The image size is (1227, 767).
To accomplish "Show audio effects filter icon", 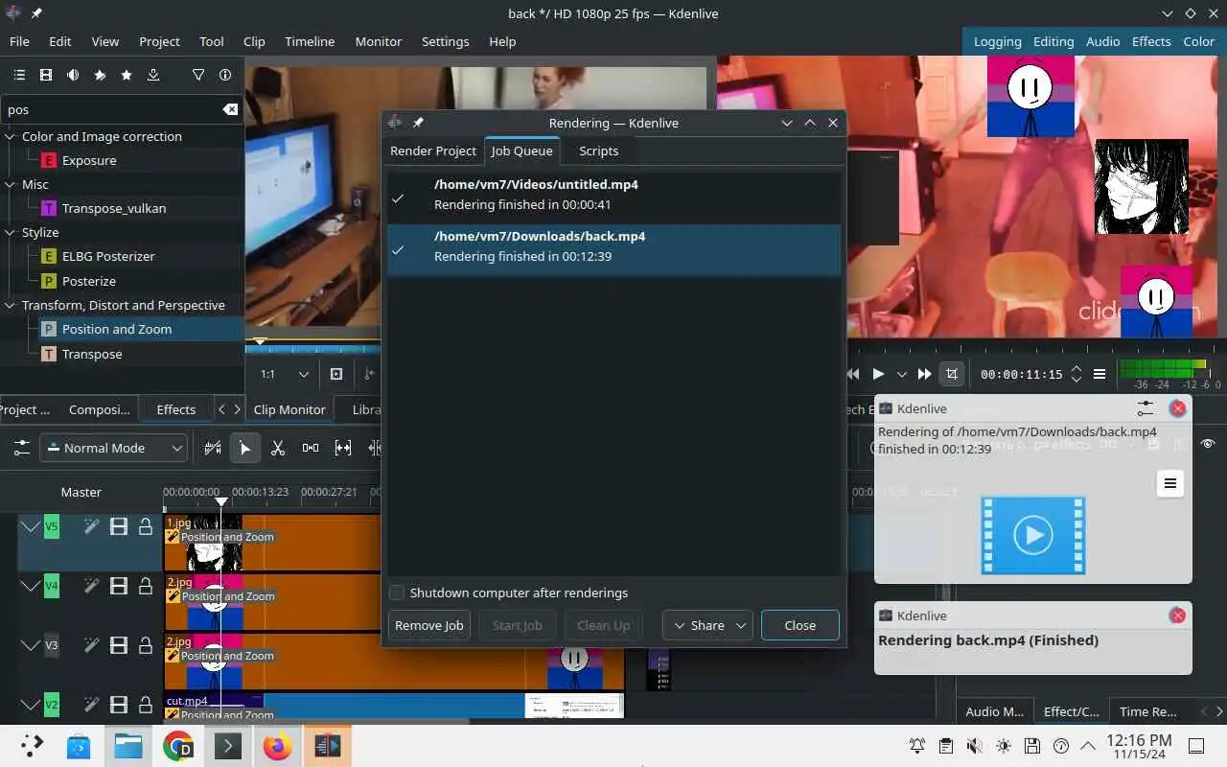I will click(x=73, y=75).
